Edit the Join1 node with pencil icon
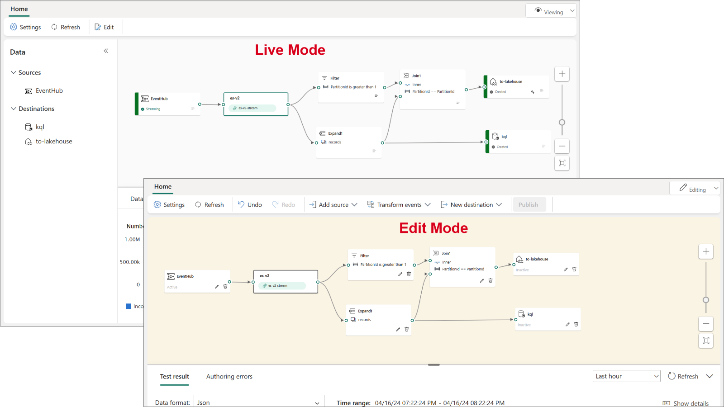This screenshot has height=407, width=724. click(x=482, y=281)
